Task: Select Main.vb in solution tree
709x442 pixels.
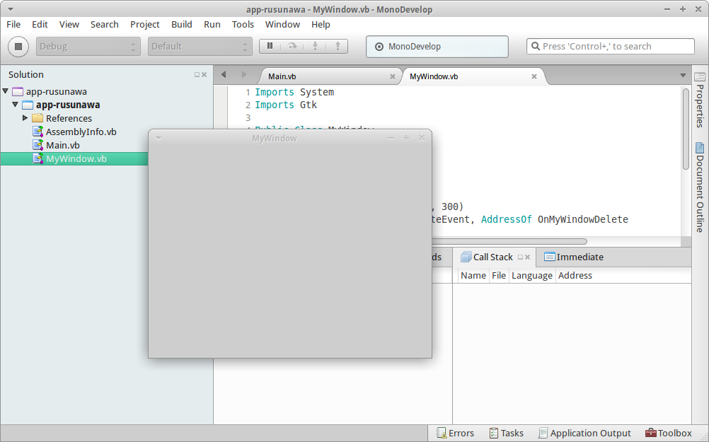Action: [63, 145]
